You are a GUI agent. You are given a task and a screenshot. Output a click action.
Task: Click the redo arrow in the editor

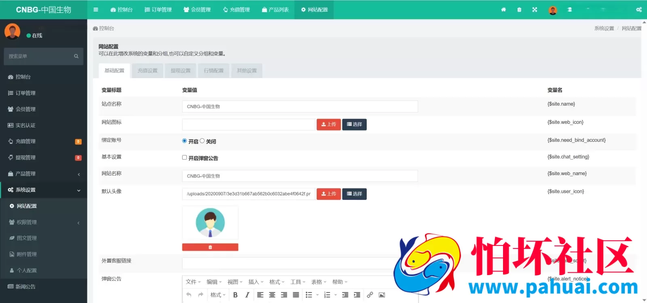(201, 295)
